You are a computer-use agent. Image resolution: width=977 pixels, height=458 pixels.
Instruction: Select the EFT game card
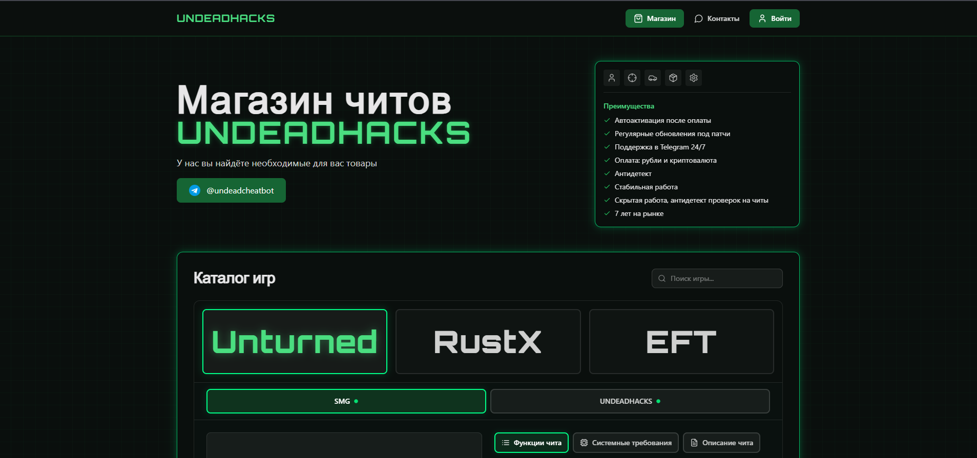click(681, 341)
